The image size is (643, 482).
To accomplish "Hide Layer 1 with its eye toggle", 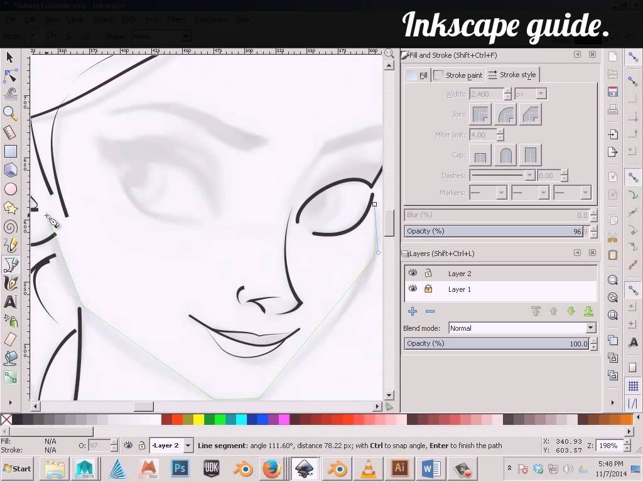I will tap(413, 289).
